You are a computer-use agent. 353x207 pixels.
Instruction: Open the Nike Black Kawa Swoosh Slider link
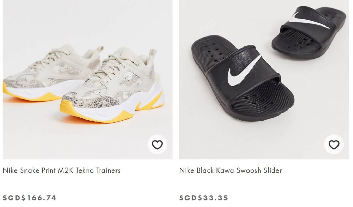(230, 170)
